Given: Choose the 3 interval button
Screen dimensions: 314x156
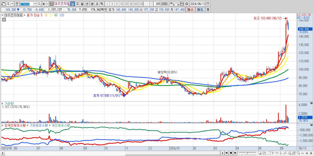Looking at the screenshot, I should point(112,4).
